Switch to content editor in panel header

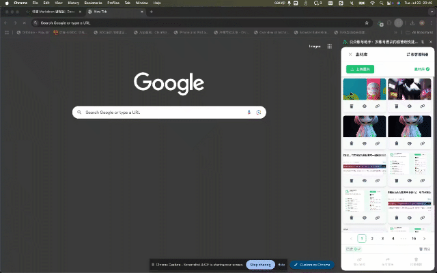(417, 55)
